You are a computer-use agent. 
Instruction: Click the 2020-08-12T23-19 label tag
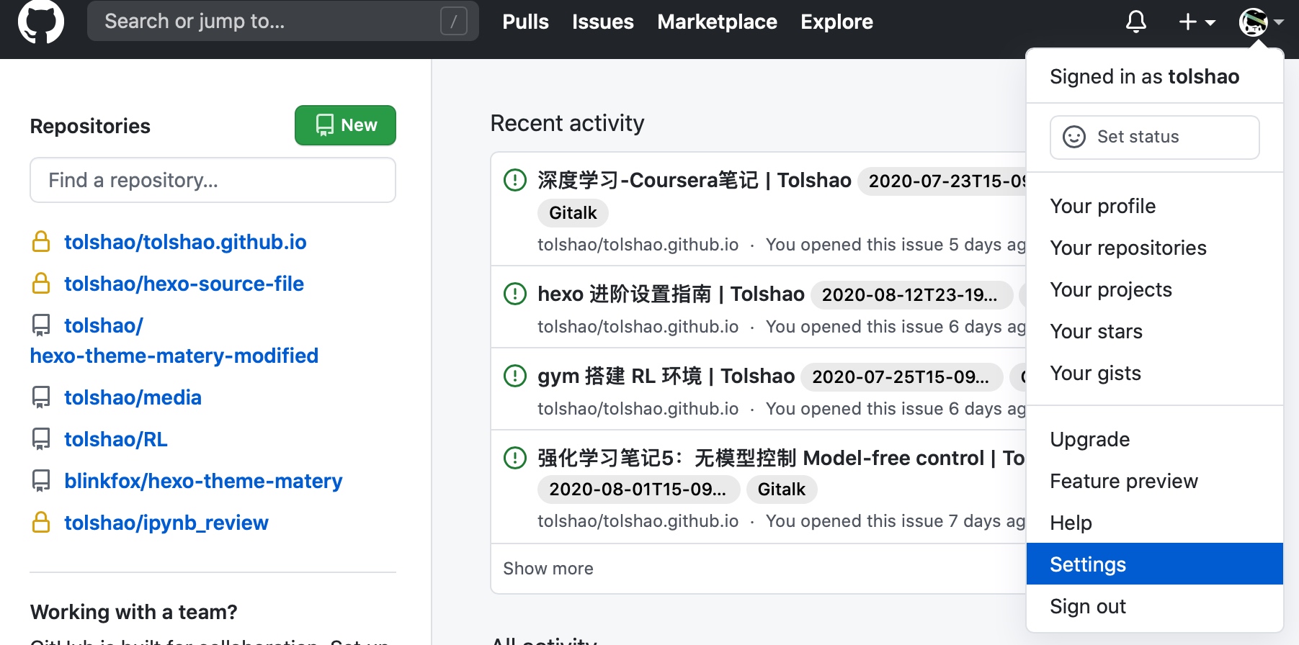(911, 294)
